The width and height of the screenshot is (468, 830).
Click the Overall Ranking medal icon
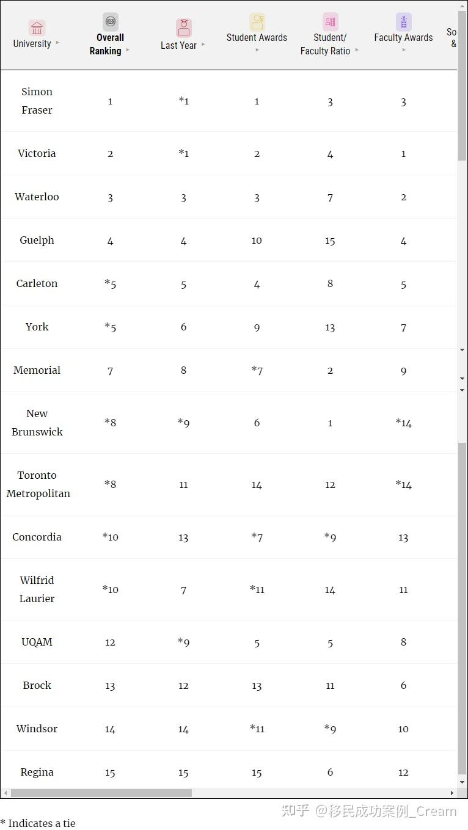click(x=110, y=21)
